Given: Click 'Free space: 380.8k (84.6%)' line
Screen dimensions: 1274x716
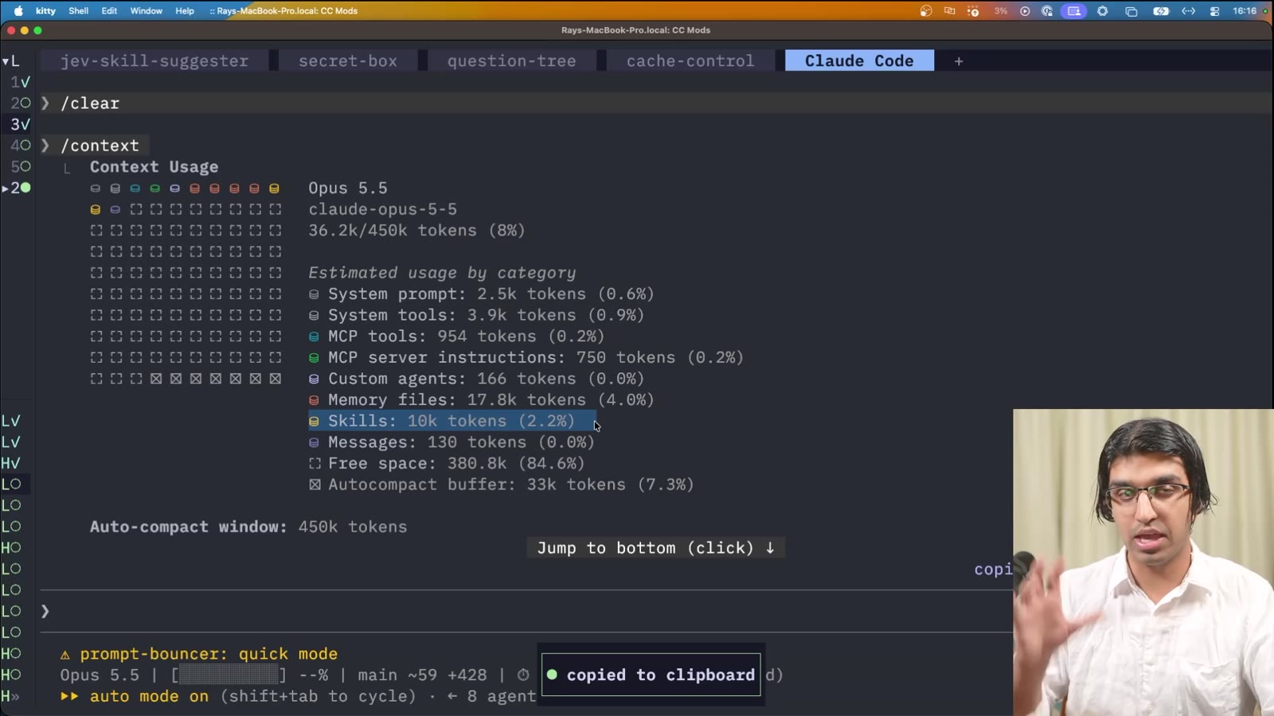Looking at the screenshot, I should 447,463.
